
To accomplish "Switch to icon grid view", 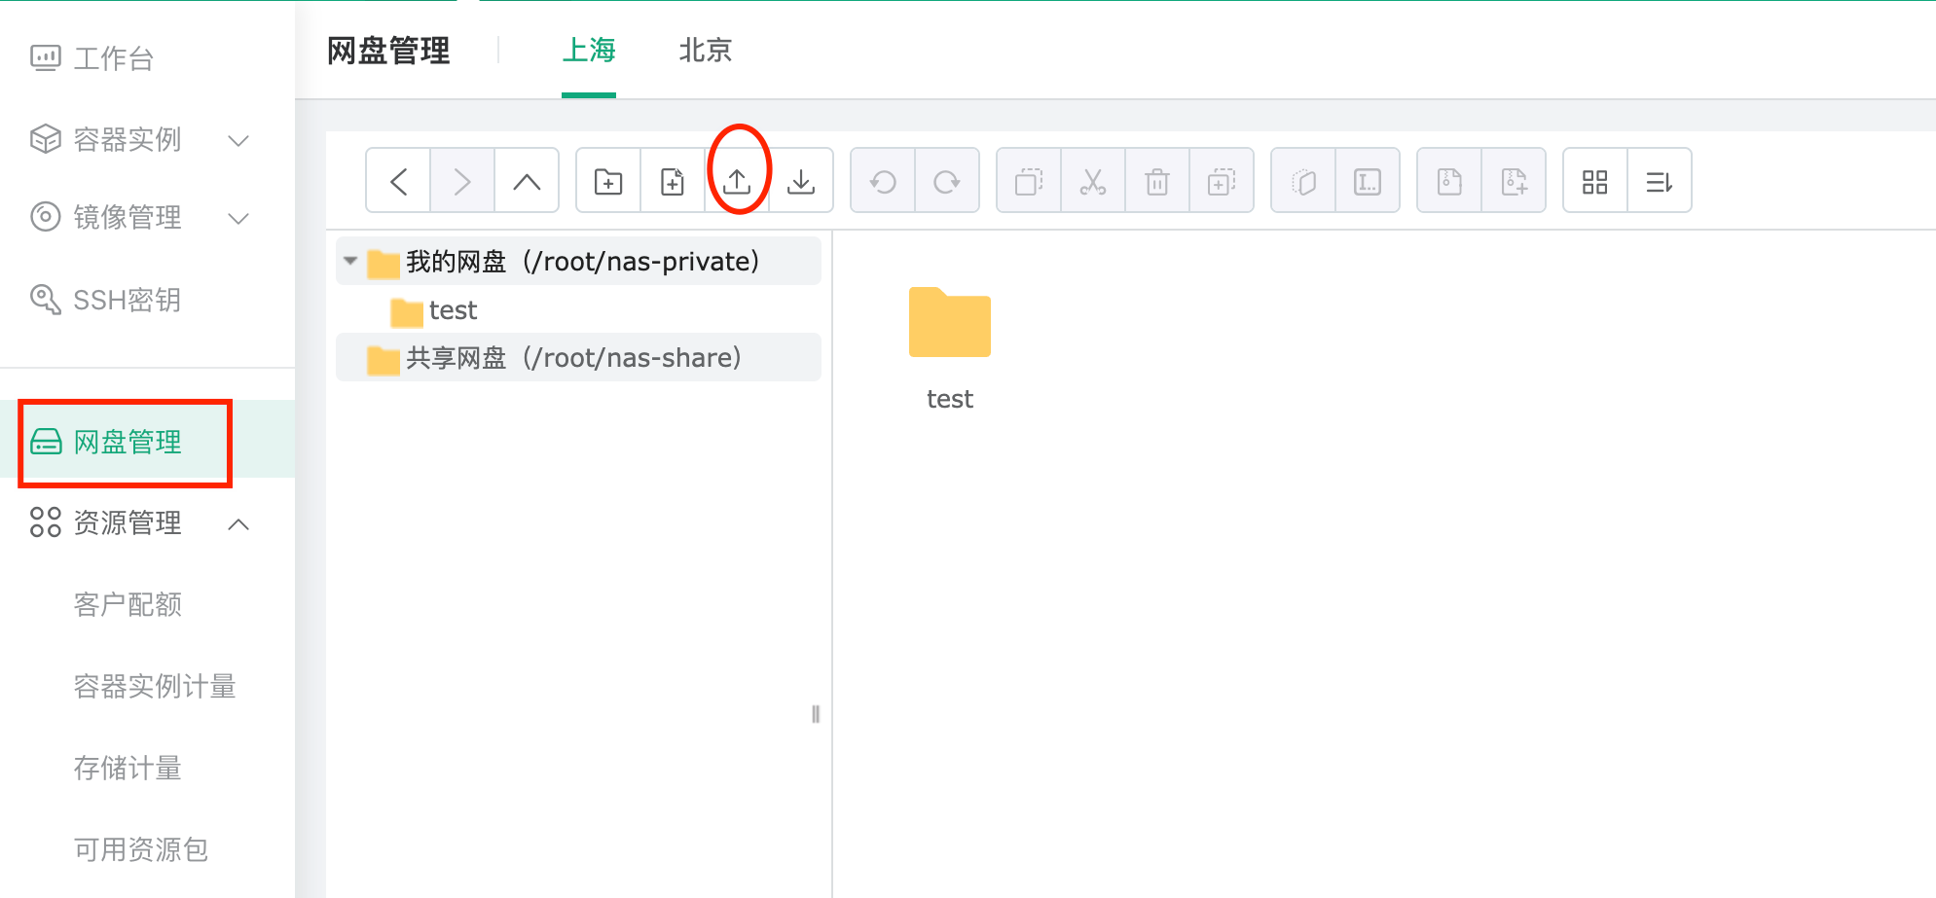I will coord(1595,181).
